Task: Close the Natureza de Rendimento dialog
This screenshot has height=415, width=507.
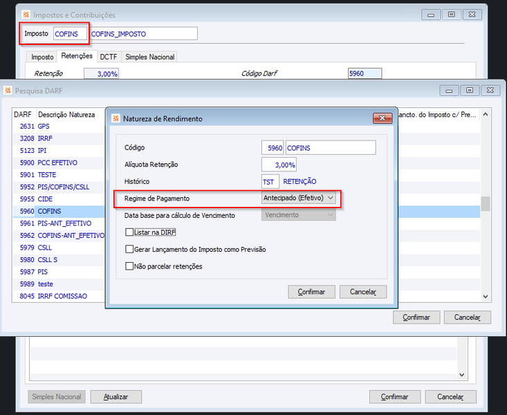Action: 382,118
